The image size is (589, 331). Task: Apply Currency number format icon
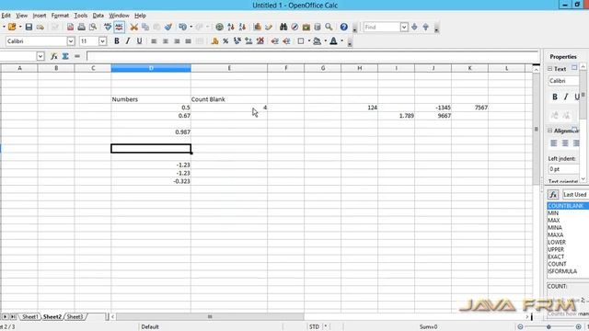coord(214,41)
